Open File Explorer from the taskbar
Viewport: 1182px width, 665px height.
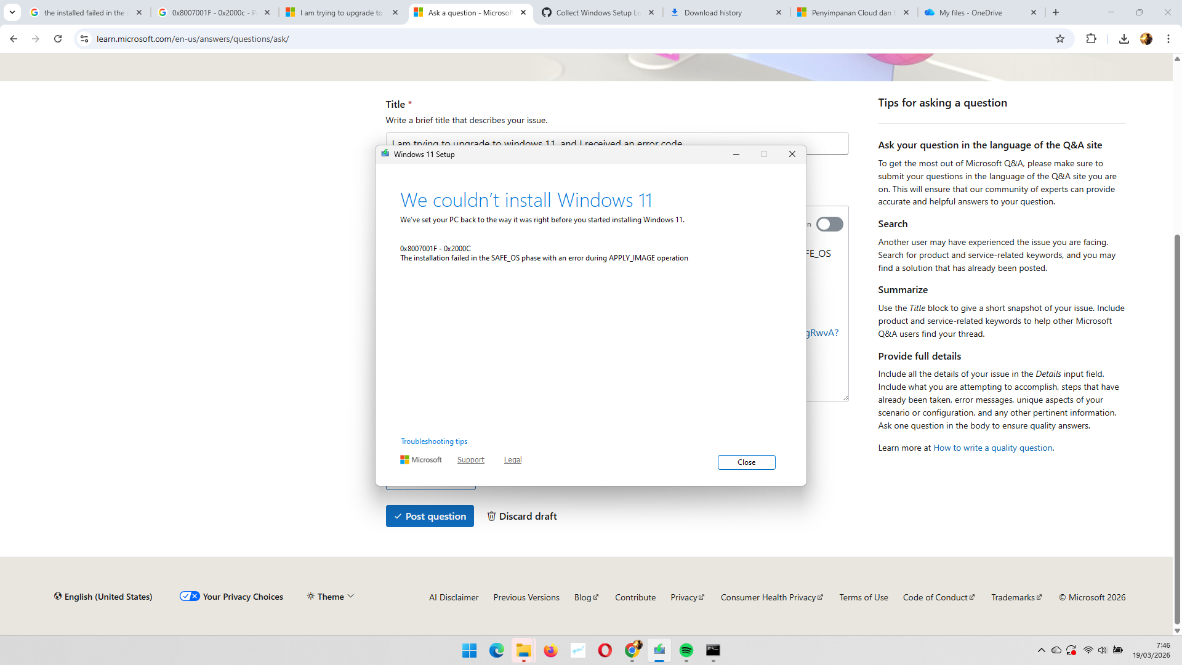(x=523, y=650)
